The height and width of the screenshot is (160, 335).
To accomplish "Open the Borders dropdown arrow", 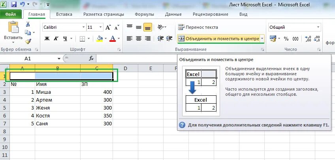I will 88,39.
